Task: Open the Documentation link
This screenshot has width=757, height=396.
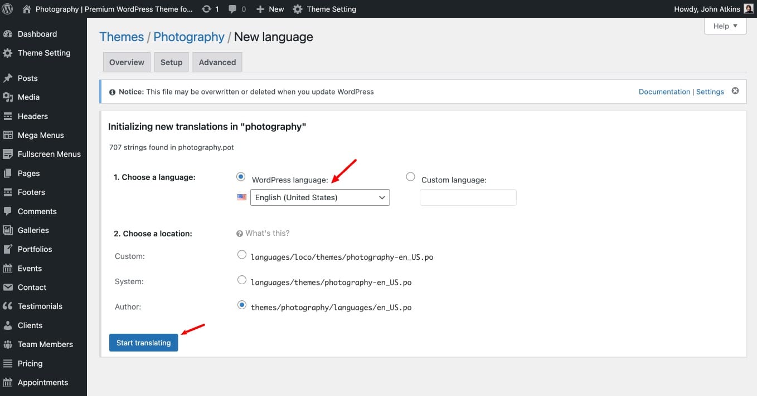Action: click(x=664, y=92)
